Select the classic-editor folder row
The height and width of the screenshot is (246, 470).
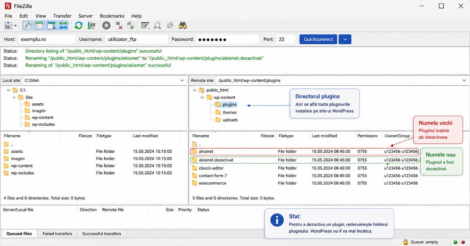click(304, 168)
